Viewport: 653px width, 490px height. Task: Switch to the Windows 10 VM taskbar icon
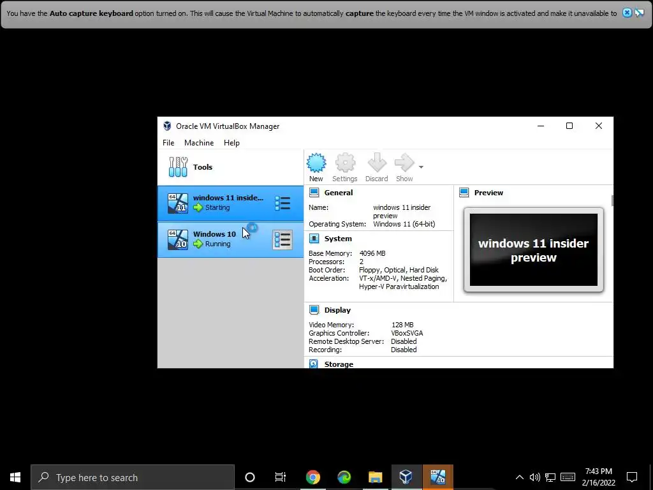(x=437, y=477)
